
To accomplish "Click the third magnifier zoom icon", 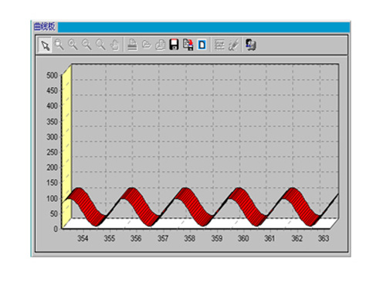I will [86, 45].
